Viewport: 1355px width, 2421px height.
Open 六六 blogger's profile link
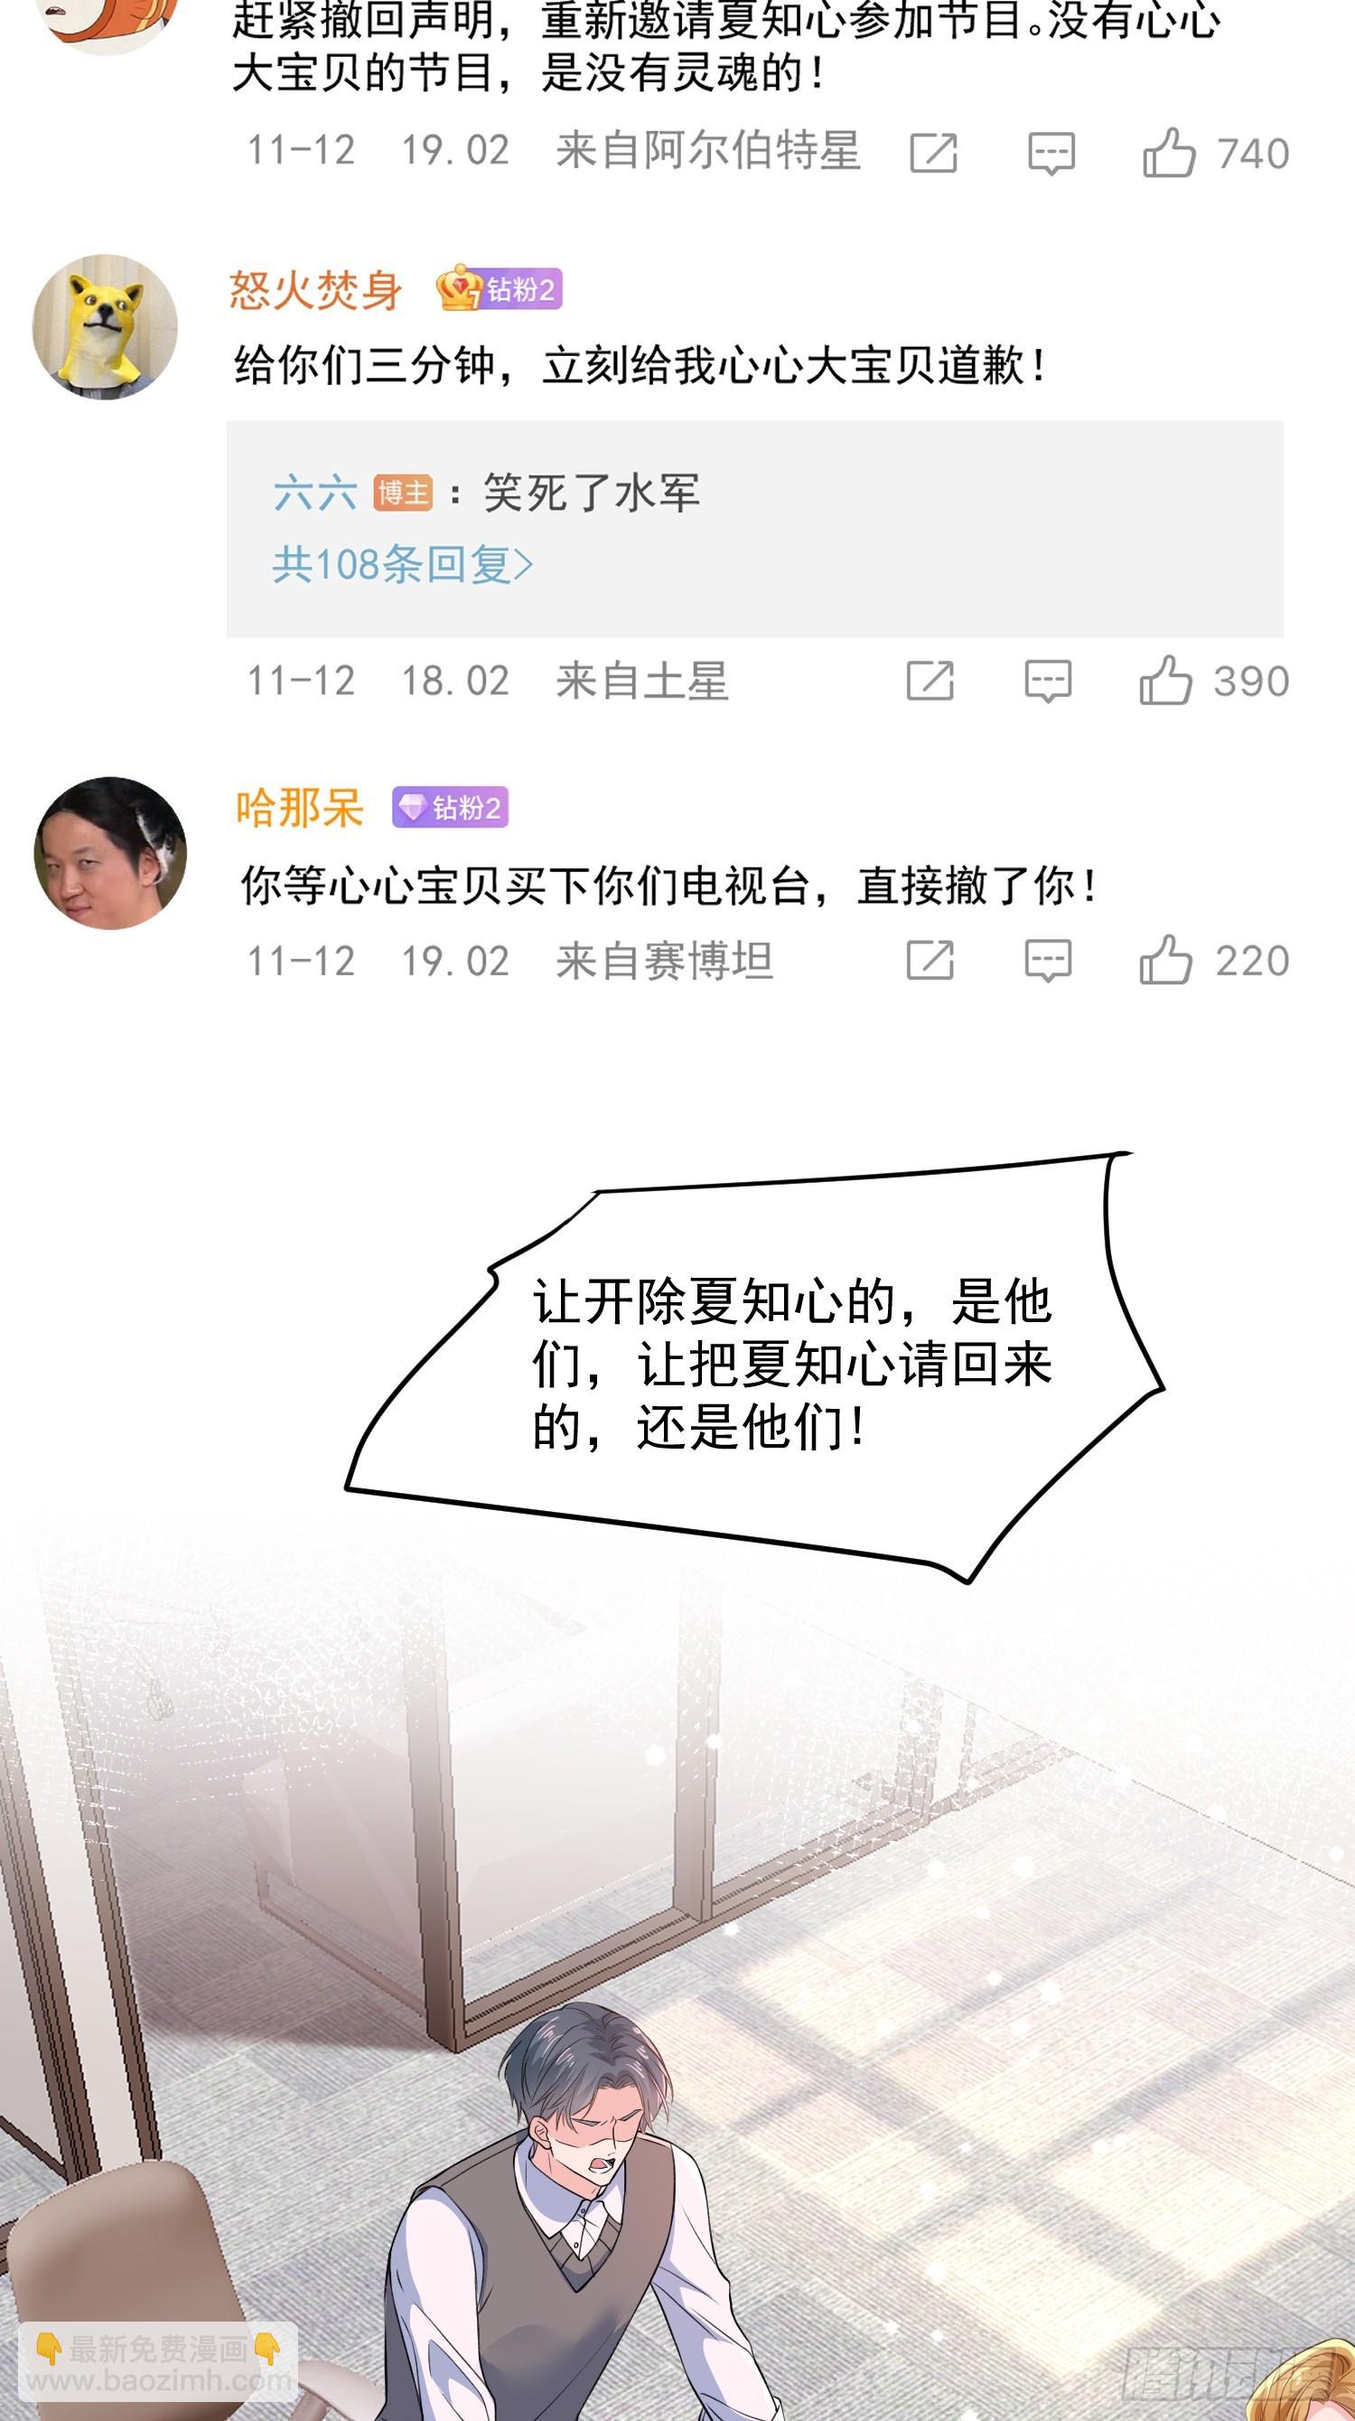314,493
